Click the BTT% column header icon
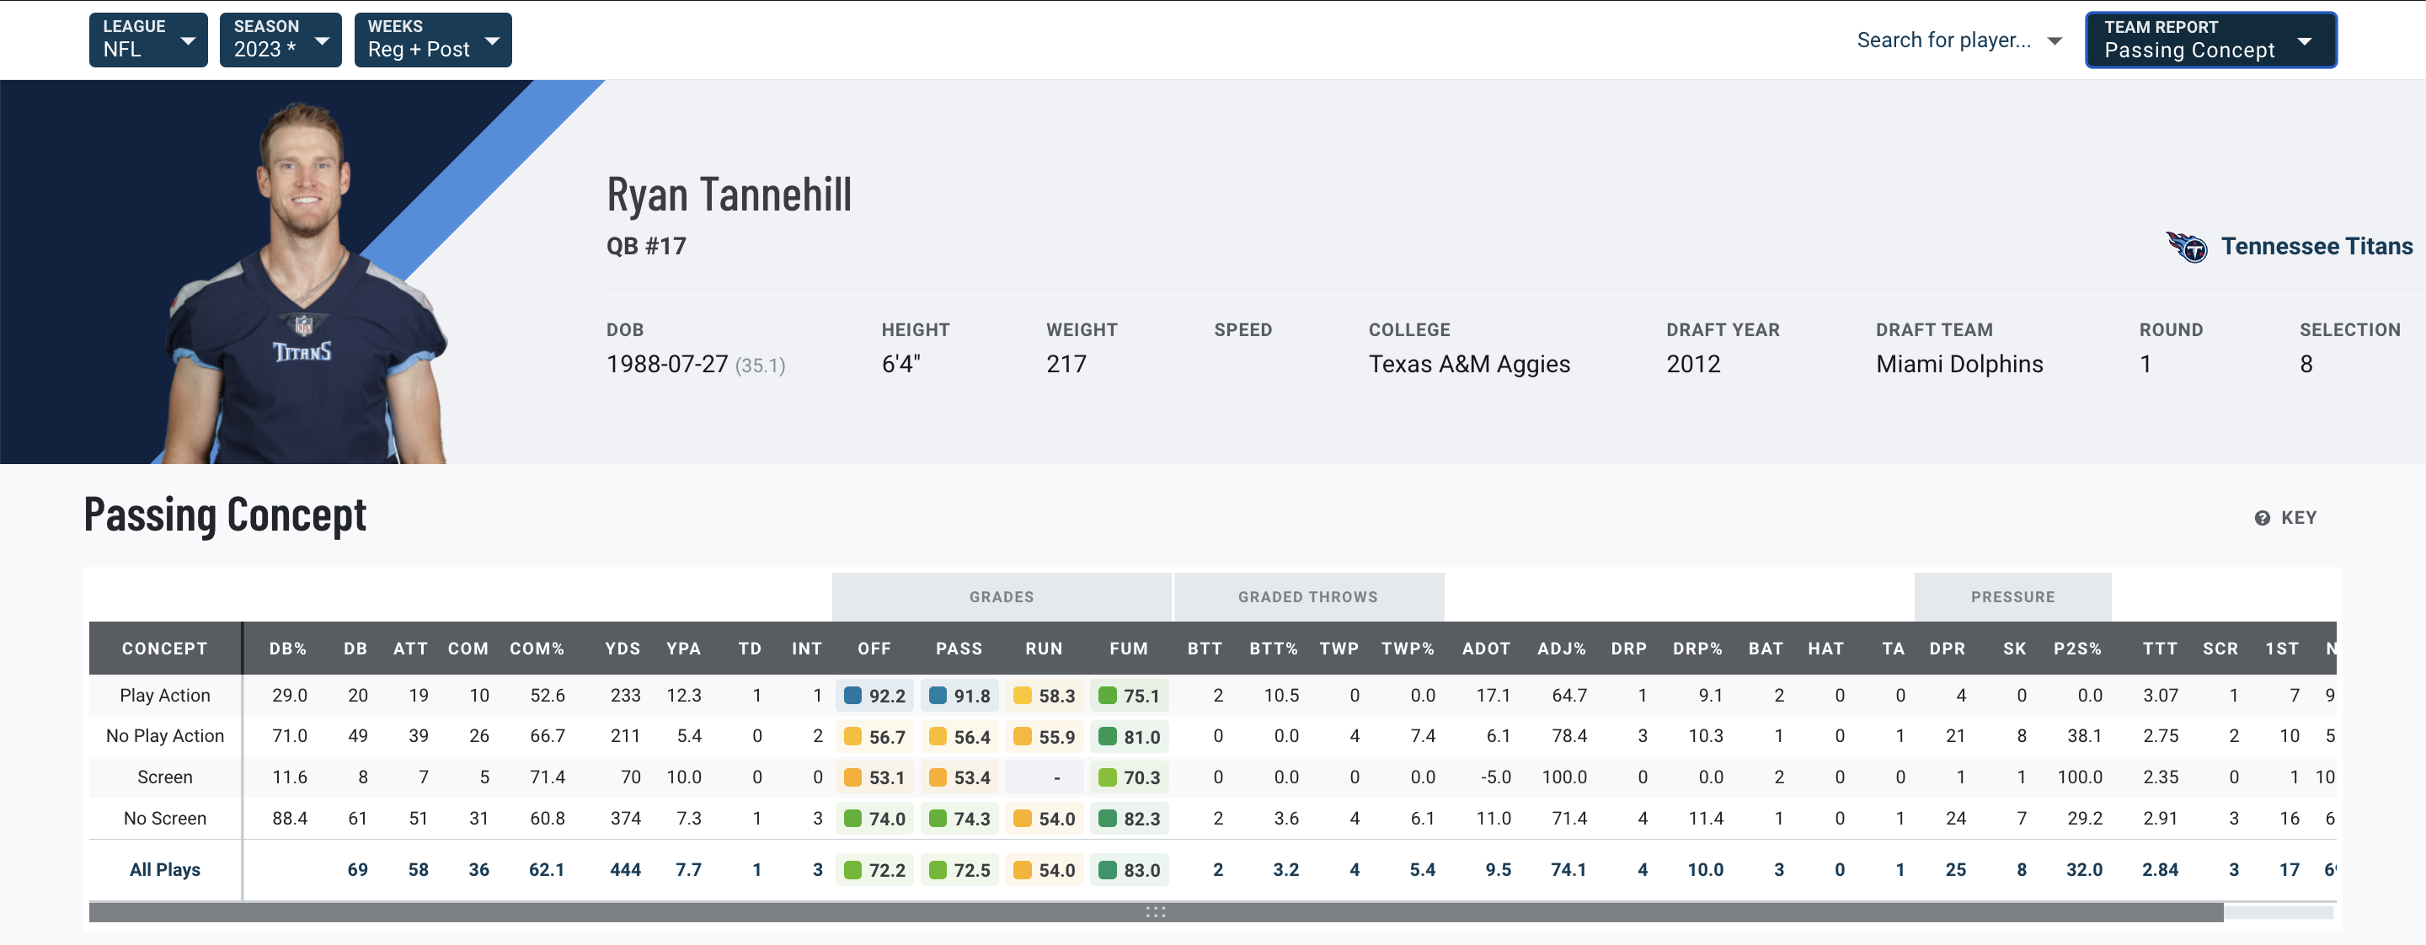Viewport: 2426px width, 945px height. pos(1272,648)
